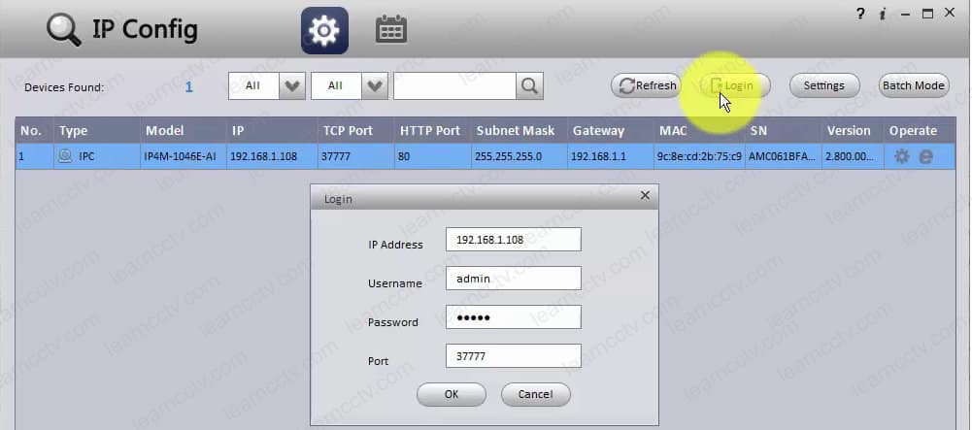
Task: Click the Login button in toolbar
Action: (x=734, y=85)
